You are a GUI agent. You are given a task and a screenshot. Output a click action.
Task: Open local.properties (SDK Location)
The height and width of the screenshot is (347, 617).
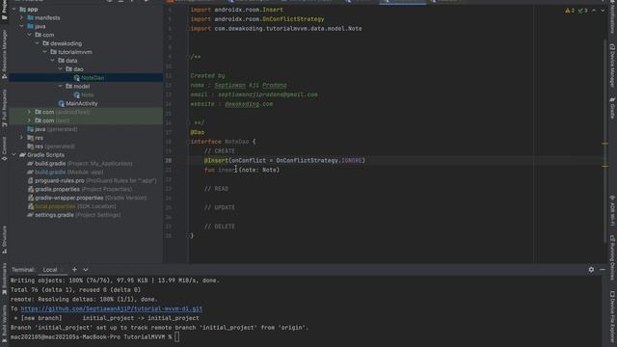pyautogui.click(x=75, y=206)
